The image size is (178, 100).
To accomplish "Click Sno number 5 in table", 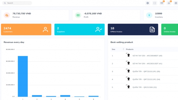I will (x=112, y=87).
